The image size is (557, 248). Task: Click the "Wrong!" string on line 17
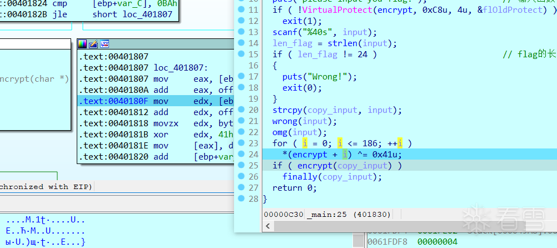tap(329, 77)
